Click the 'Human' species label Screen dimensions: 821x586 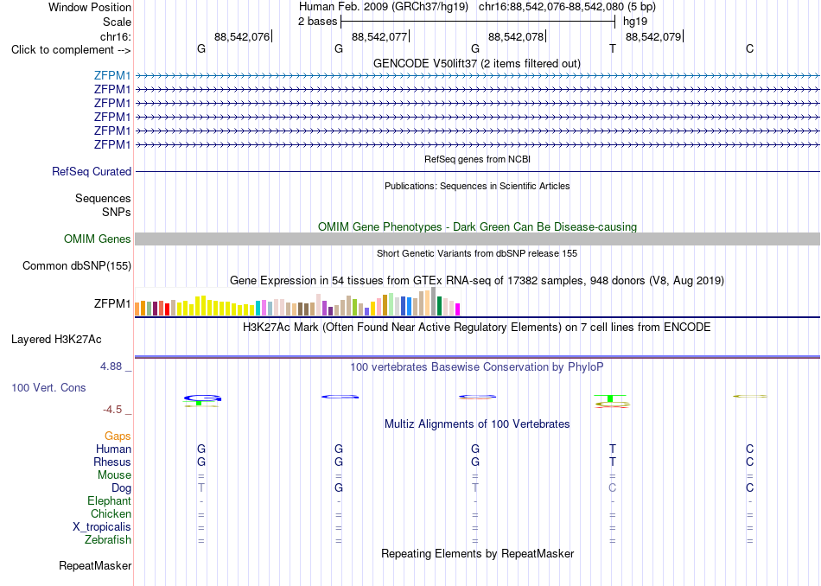point(113,449)
